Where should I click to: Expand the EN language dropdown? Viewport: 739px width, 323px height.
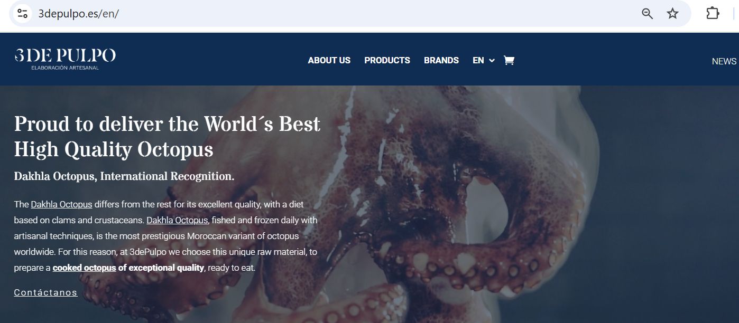(x=484, y=60)
